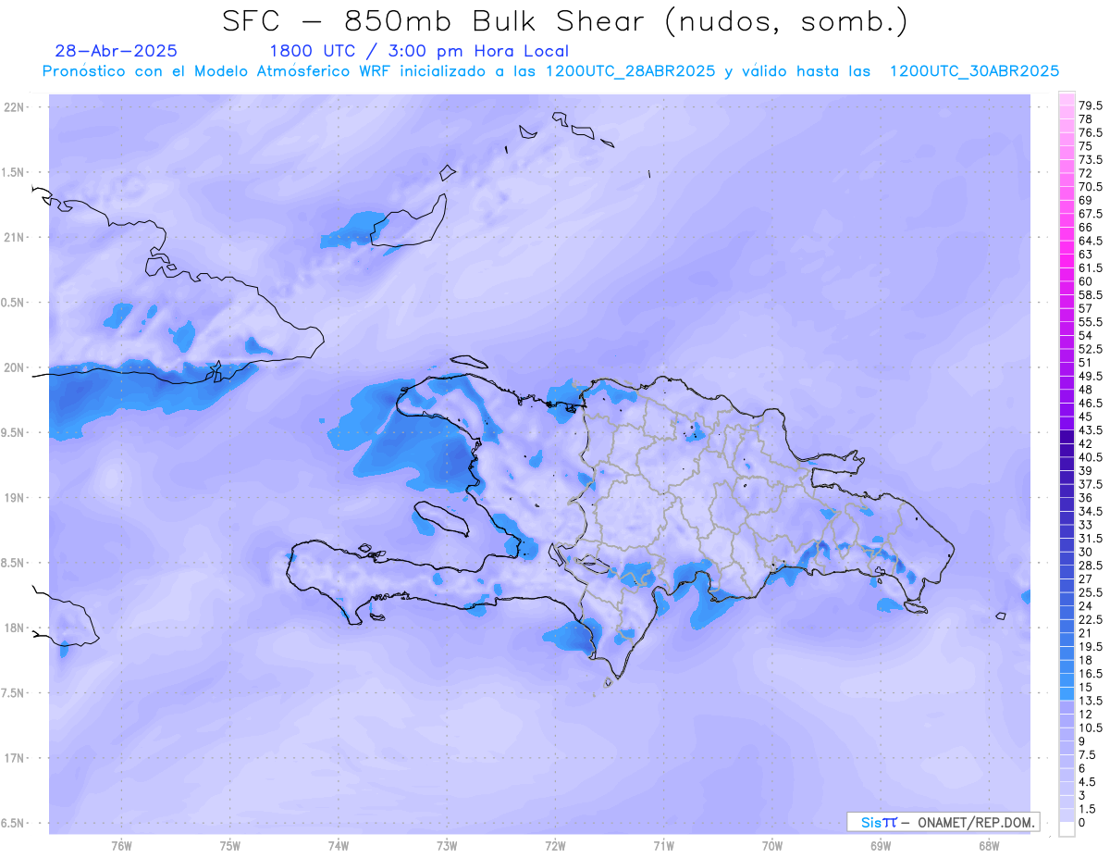The image size is (1110, 858).
Task: Click the "19N" latitude axis label
Action: 15,498
